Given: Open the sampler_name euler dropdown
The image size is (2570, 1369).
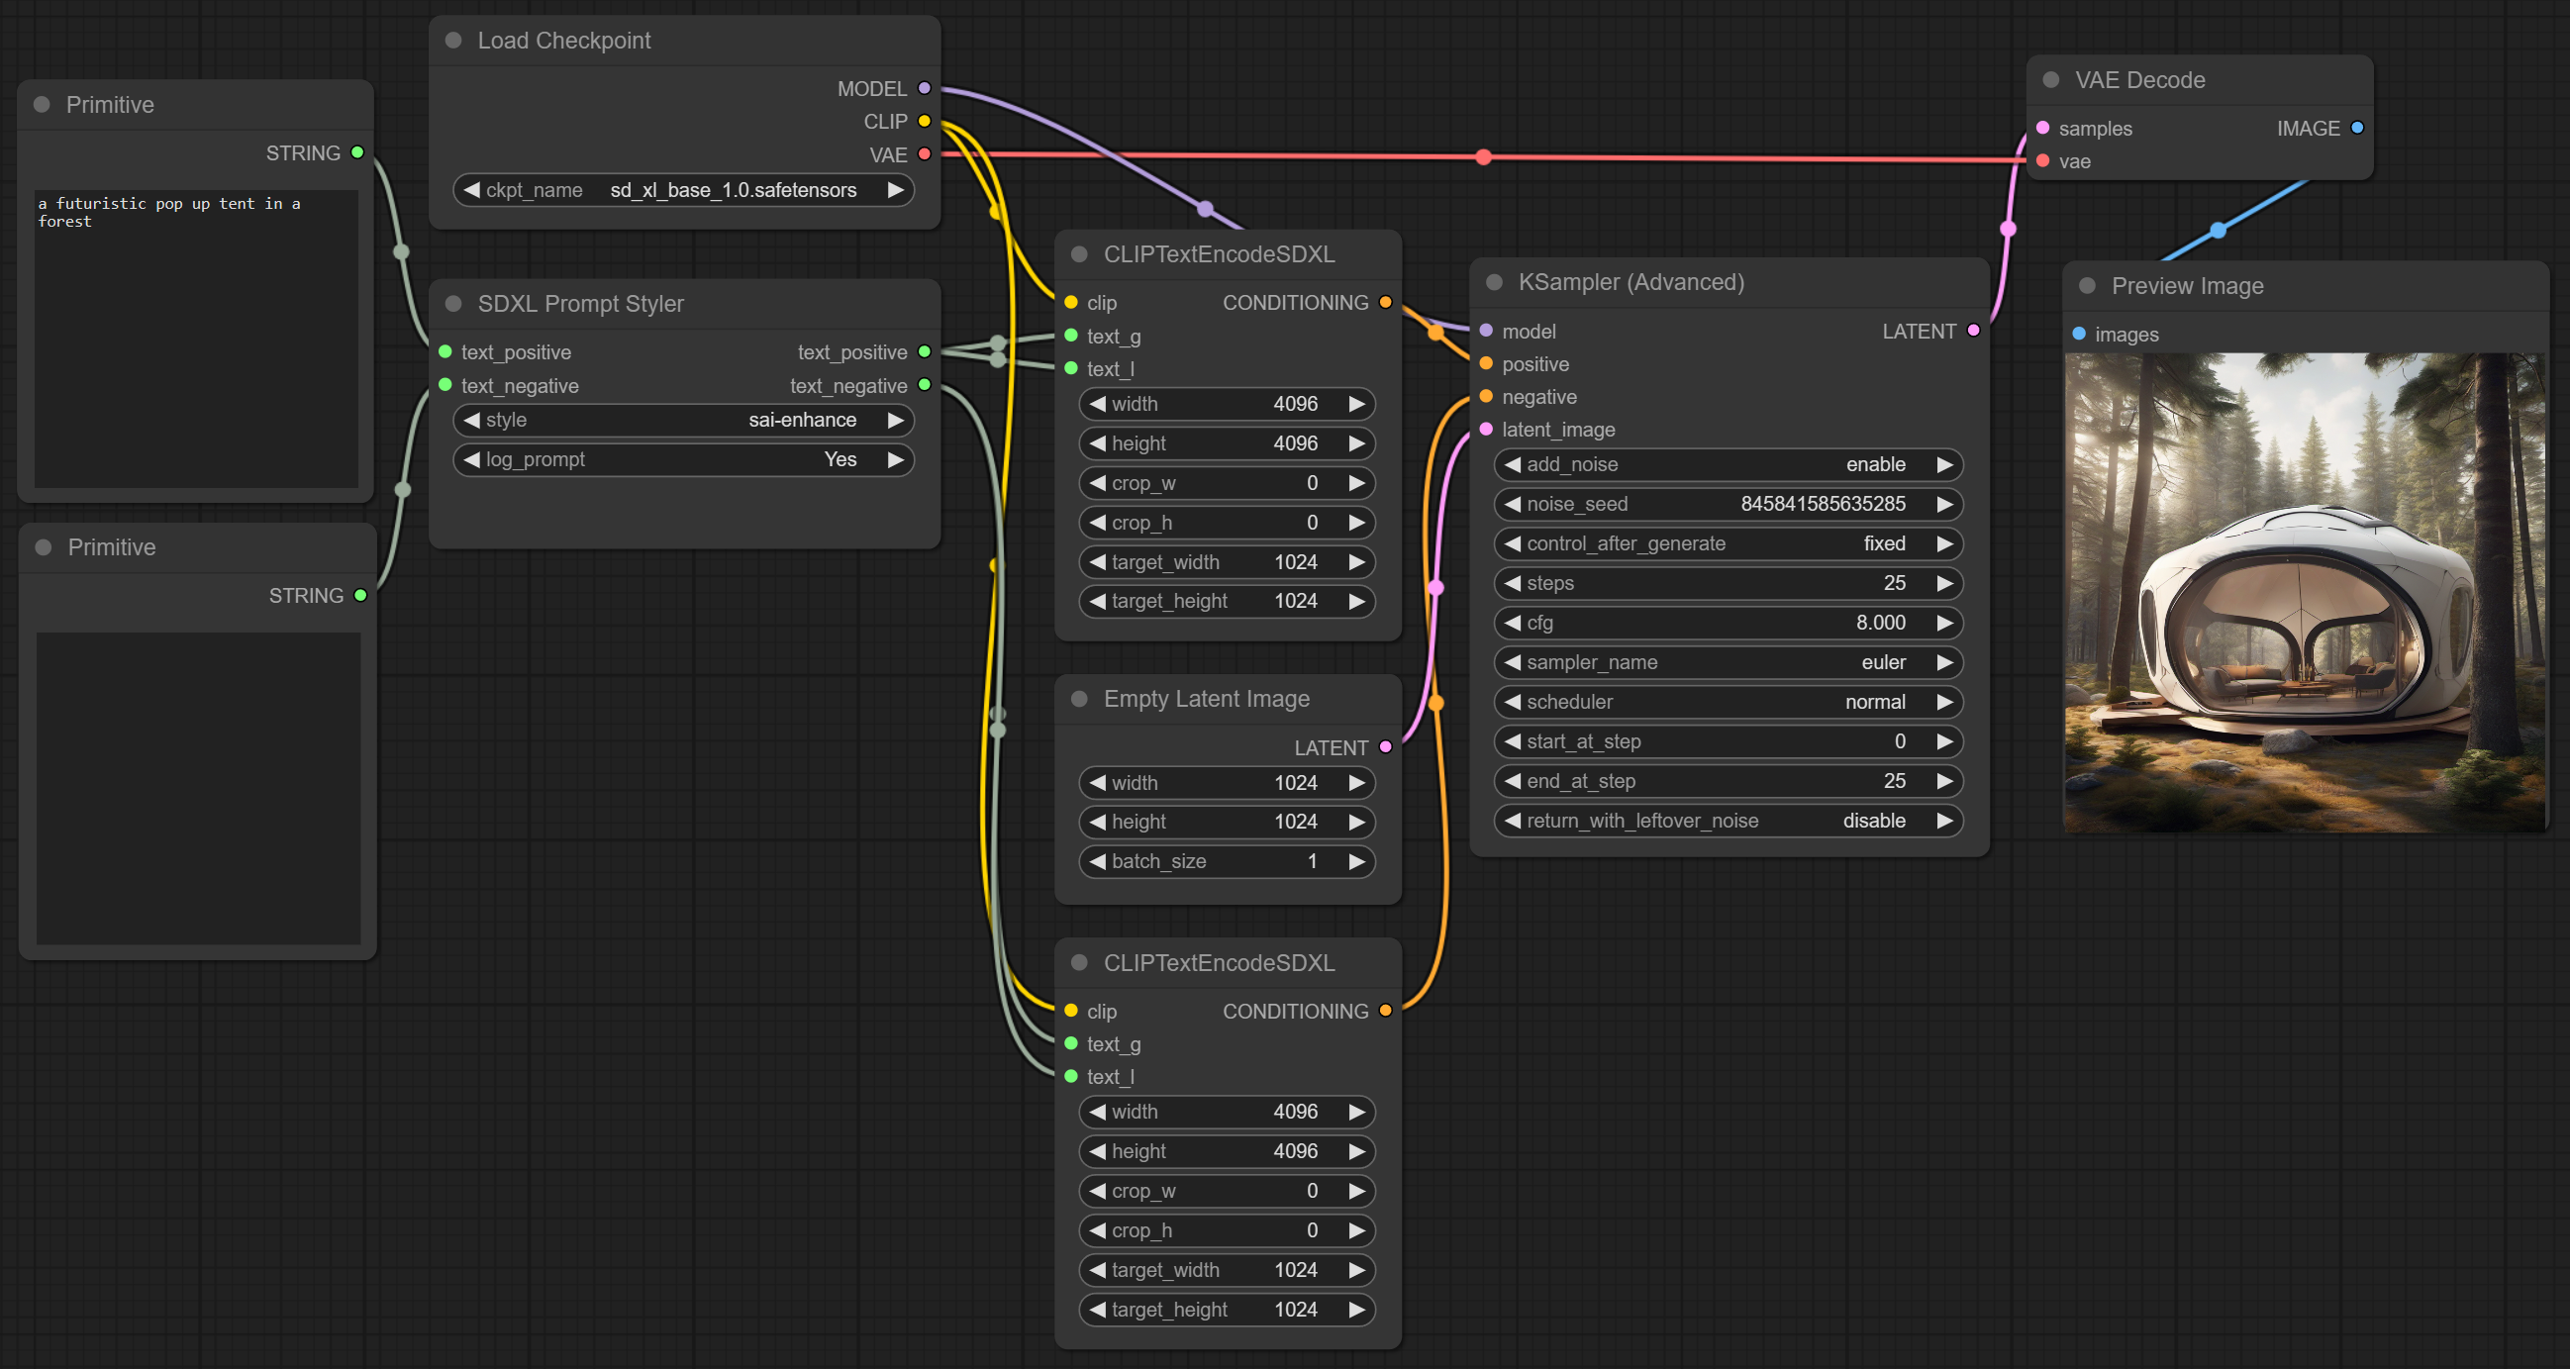Looking at the screenshot, I should point(1727,661).
